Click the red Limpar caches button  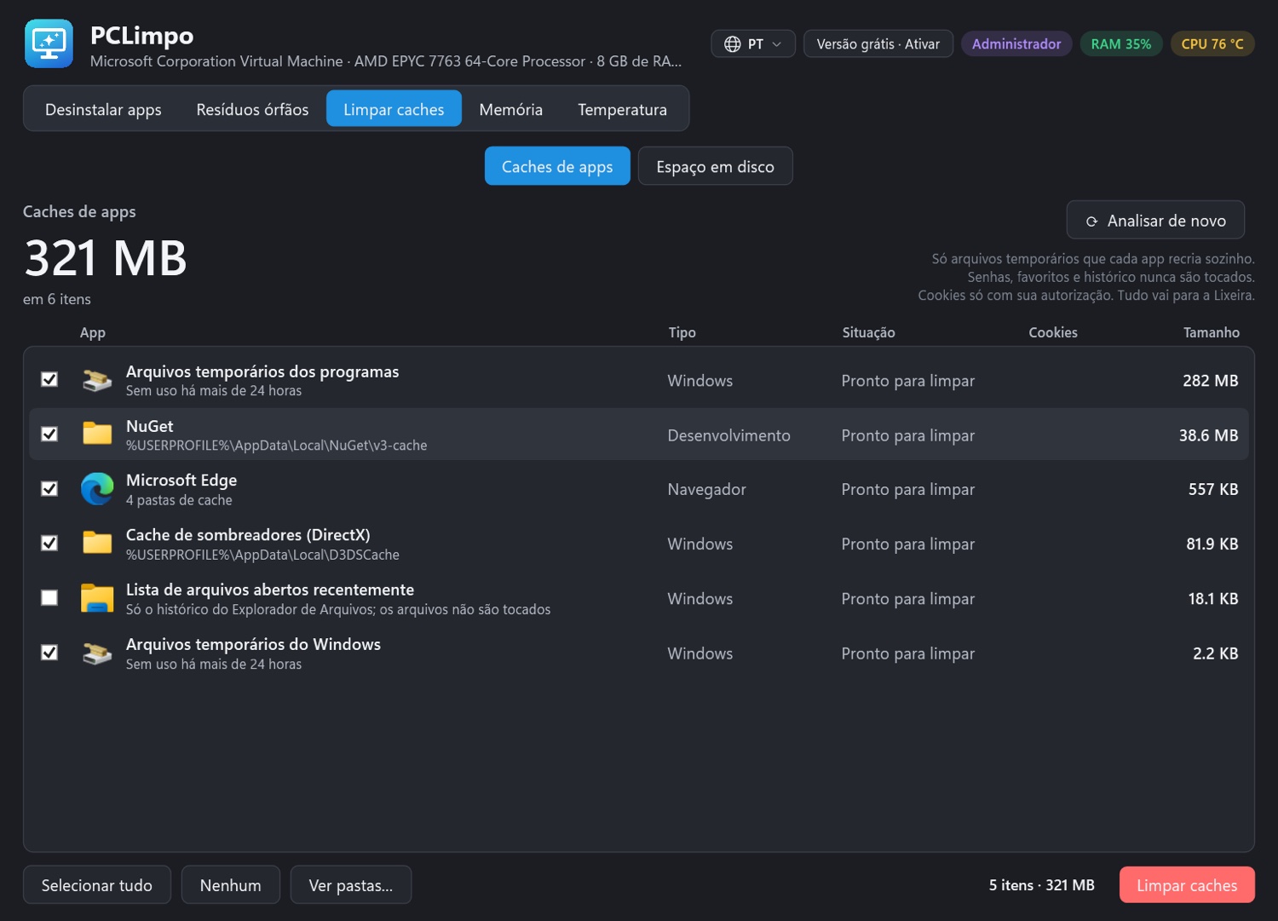point(1187,885)
